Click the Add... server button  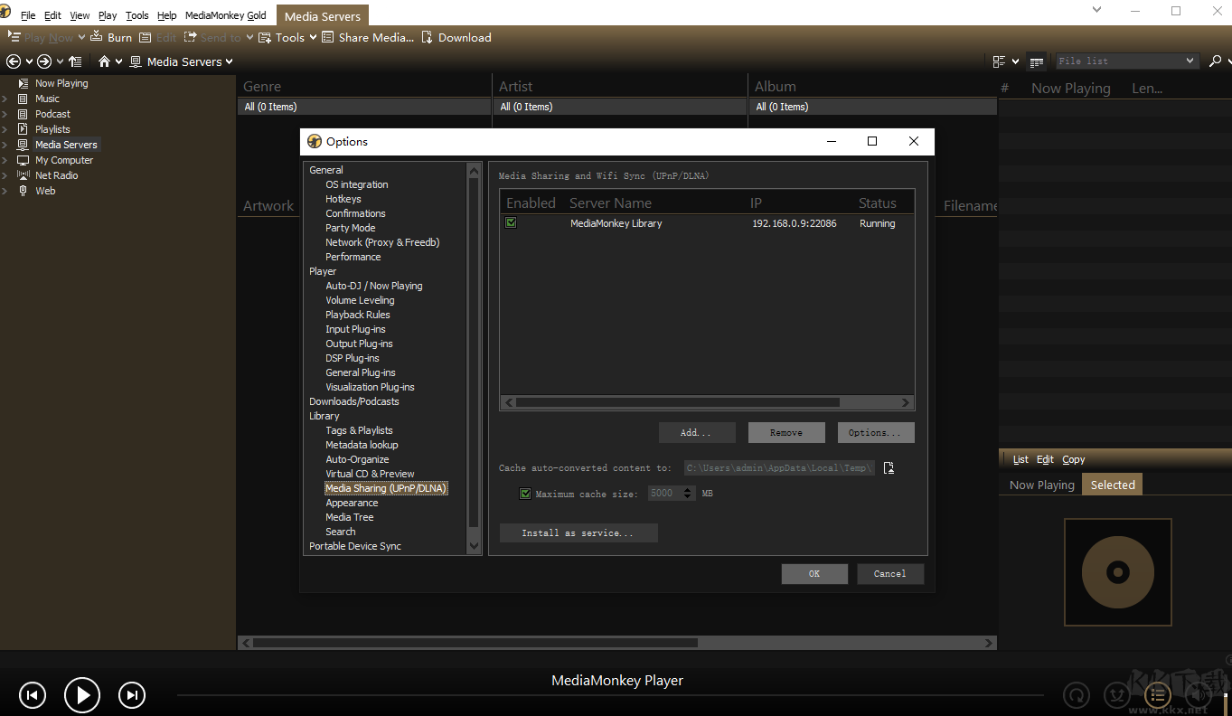coord(696,432)
